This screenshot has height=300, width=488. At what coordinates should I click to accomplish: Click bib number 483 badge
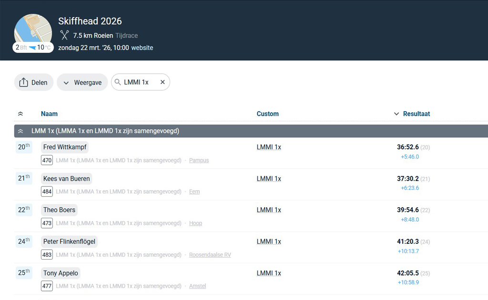[47, 255]
